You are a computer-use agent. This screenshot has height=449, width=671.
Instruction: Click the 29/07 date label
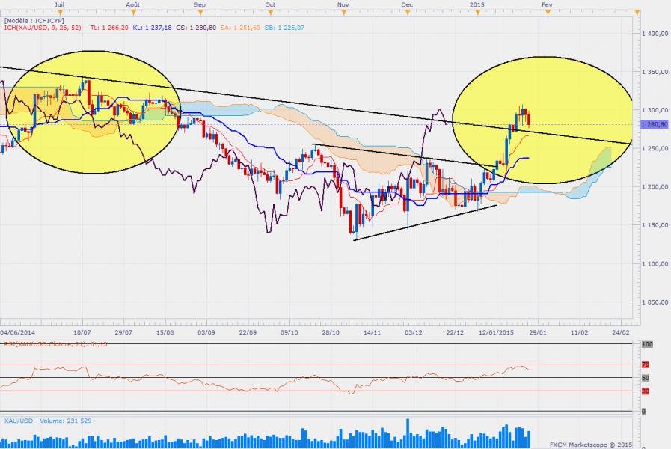(123, 332)
